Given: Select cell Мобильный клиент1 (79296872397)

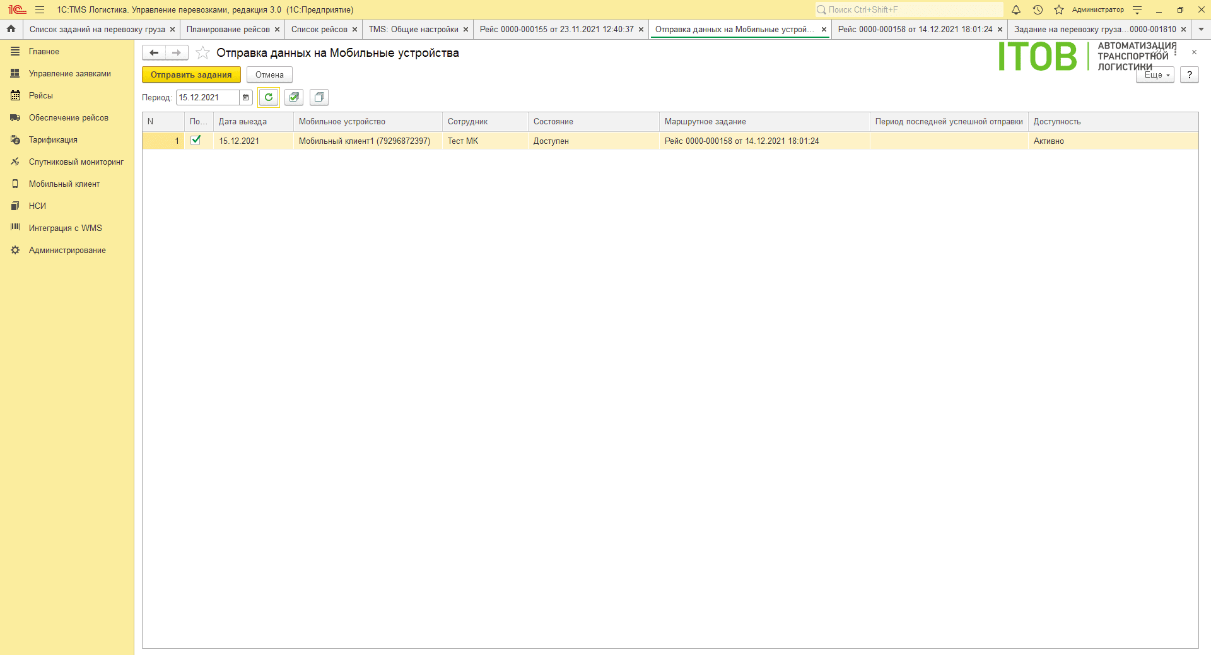Looking at the screenshot, I should pos(368,141).
